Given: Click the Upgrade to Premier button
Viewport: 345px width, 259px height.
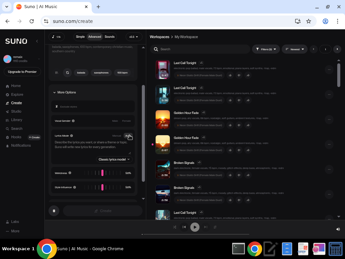Looking at the screenshot, I should [22, 71].
